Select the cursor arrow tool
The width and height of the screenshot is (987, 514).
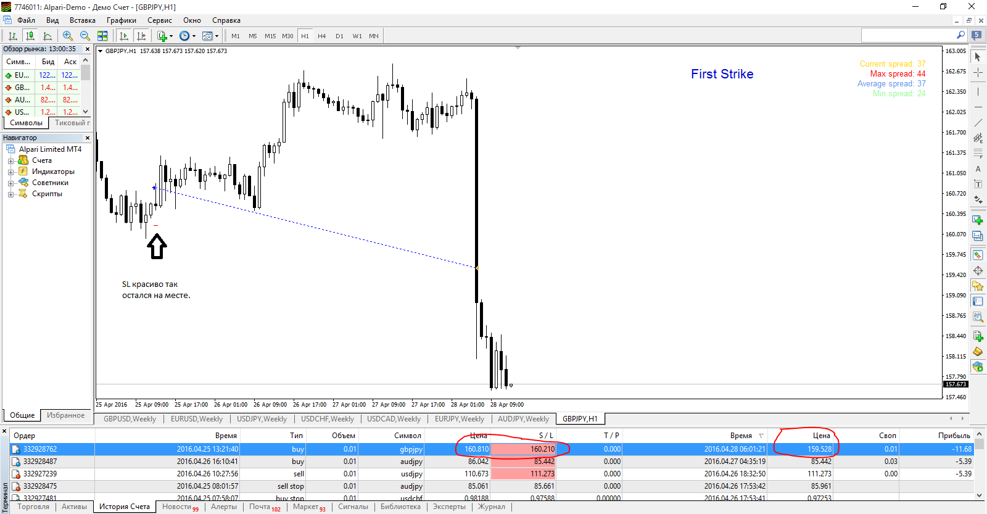978,57
